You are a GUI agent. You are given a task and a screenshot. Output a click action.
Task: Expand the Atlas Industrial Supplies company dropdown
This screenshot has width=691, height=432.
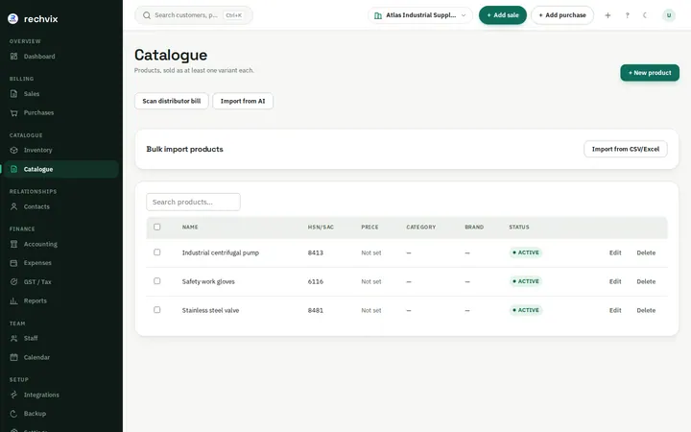pos(420,15)
